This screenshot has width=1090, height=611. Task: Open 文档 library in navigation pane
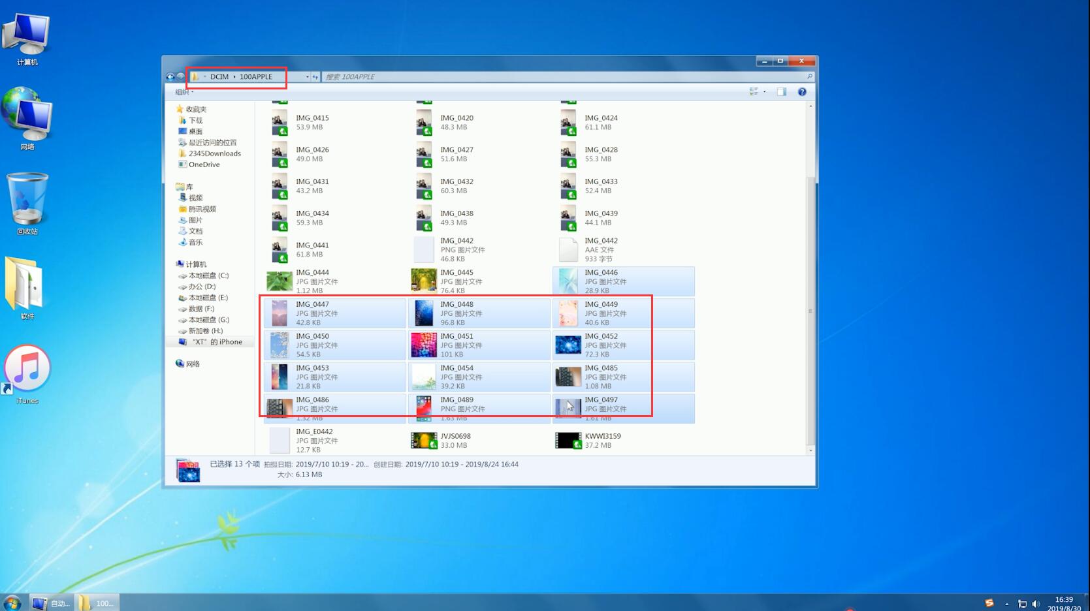click(x=190, y=231)
